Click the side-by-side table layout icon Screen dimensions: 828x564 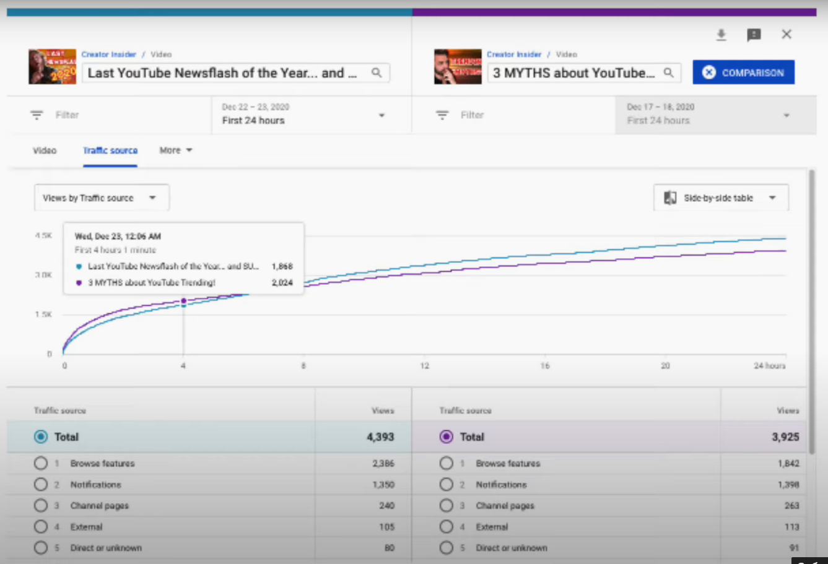[x=671, y=197]
